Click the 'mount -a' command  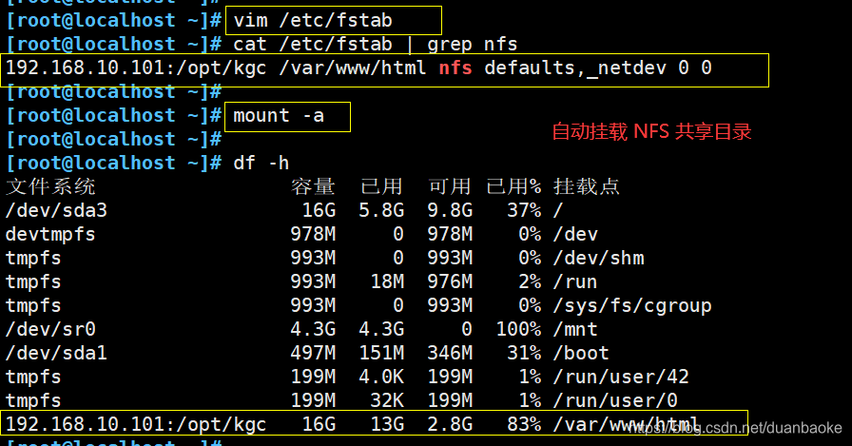click(279, 116)
